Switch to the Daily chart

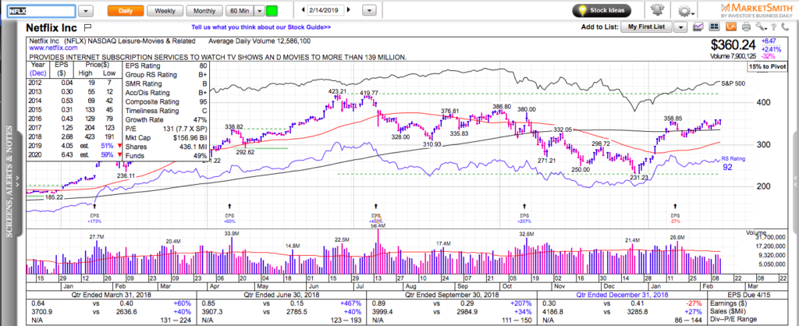tap(126, 11)
